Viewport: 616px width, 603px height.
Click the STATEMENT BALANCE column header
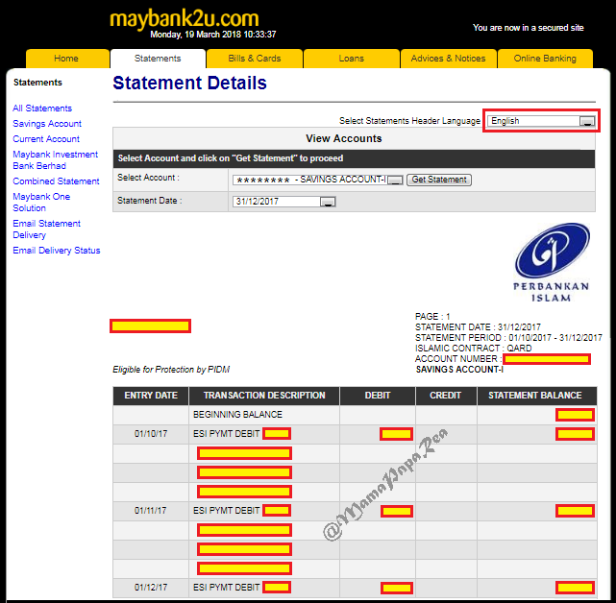535,396
